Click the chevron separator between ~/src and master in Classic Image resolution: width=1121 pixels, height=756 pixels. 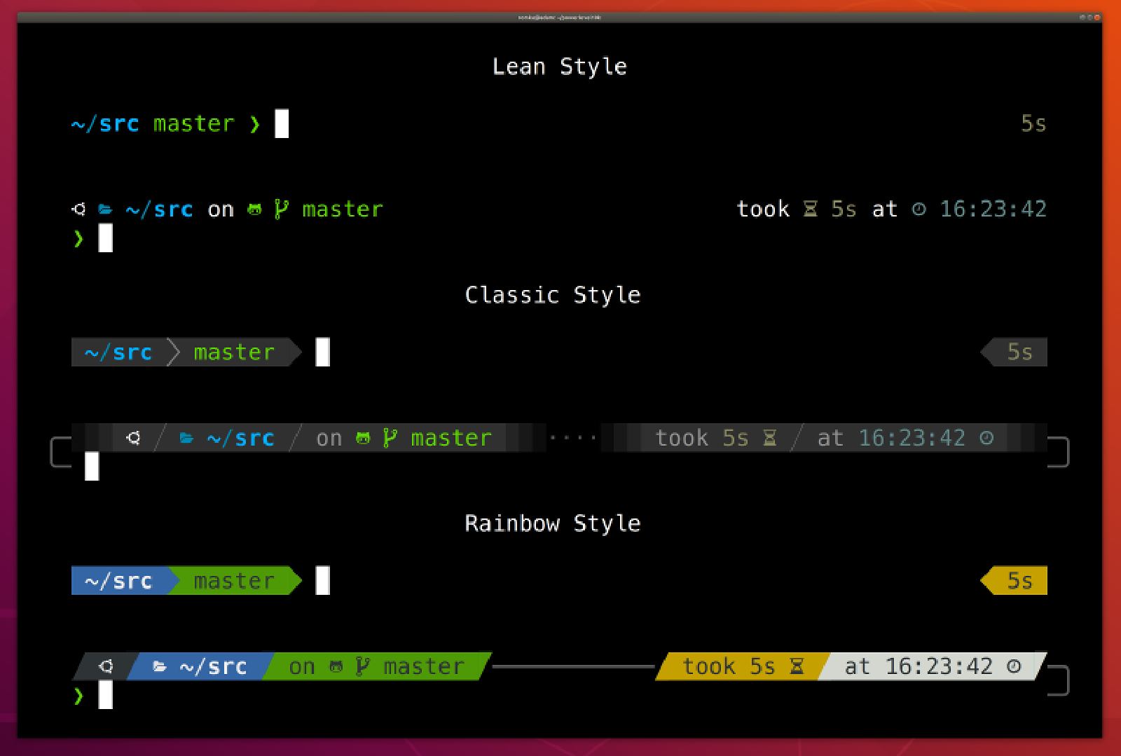[174, 352]
